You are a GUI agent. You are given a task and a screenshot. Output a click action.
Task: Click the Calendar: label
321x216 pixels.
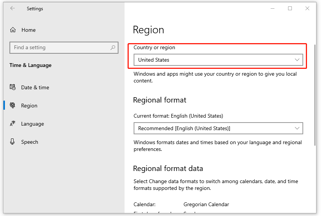tap(145, 204)
